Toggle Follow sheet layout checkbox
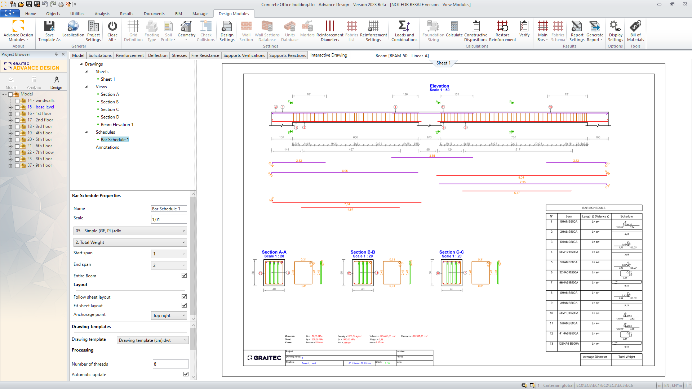 tap(184, 297)
